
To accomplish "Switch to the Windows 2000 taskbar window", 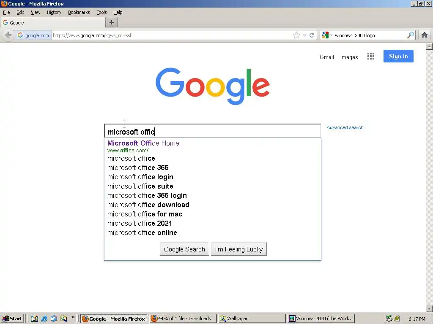I will (x=321, y=319).
